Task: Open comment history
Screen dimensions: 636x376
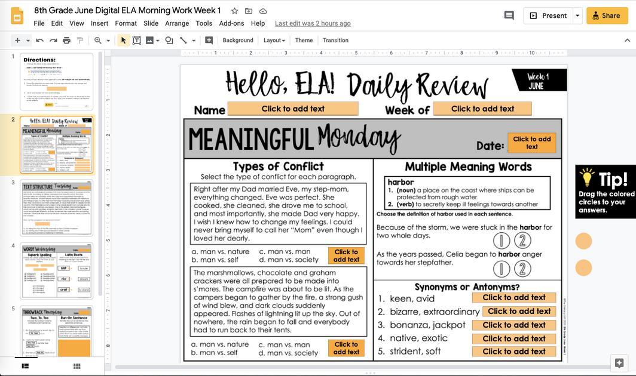Action: (x=509, y=15)
